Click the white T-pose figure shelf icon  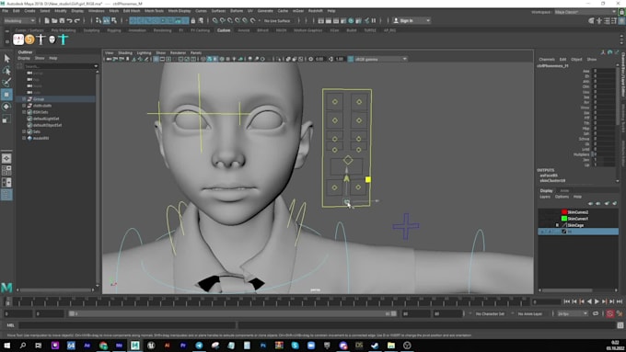tap(41, 40)
